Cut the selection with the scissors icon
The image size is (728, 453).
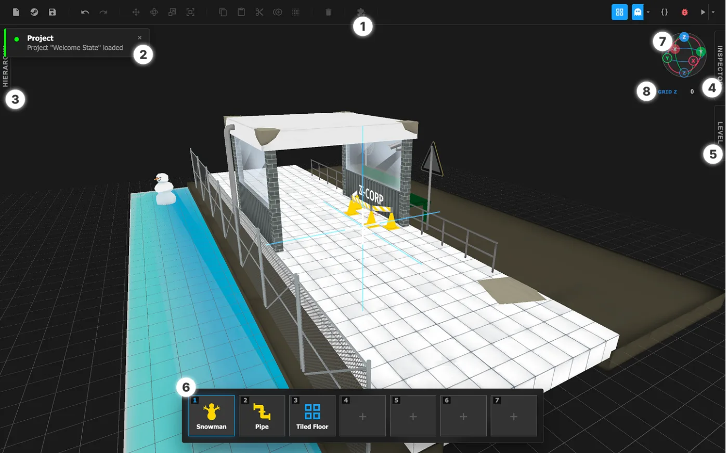coord(259,12)
